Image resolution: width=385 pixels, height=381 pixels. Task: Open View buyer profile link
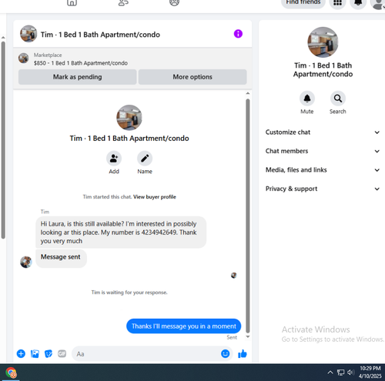point(155,197)
